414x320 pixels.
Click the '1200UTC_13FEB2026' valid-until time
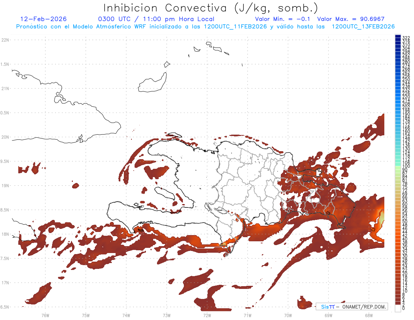click(363, 27)
